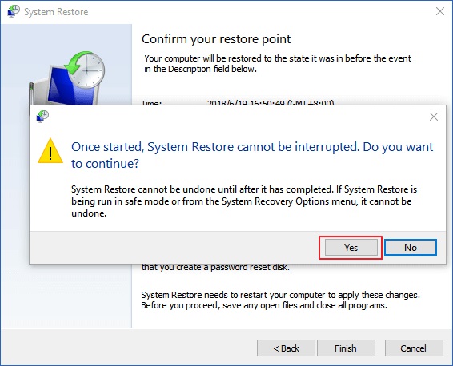Click the confirmation dialog's restore icon

click(x=42, y=117)
